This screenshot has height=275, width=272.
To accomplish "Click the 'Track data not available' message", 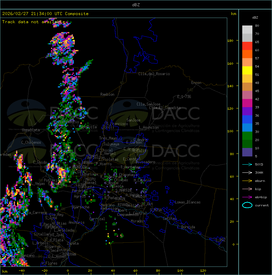I will tap(34, 22).
